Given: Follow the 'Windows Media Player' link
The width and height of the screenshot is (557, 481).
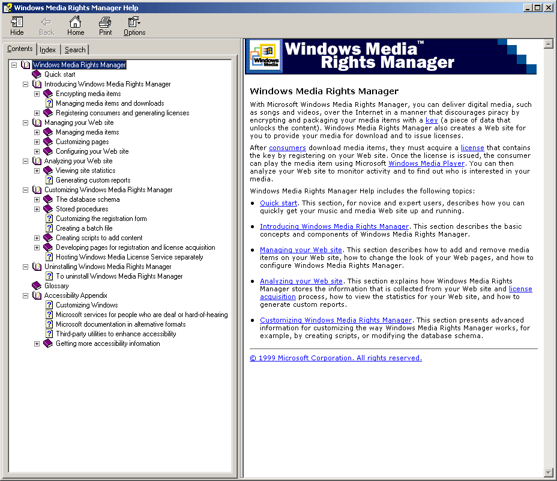Looking at the screenshot, I should [x=426, y=163].
